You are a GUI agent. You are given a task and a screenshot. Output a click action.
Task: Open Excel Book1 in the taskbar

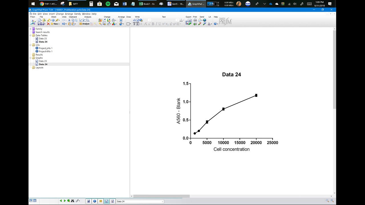[x=147, y=4]
